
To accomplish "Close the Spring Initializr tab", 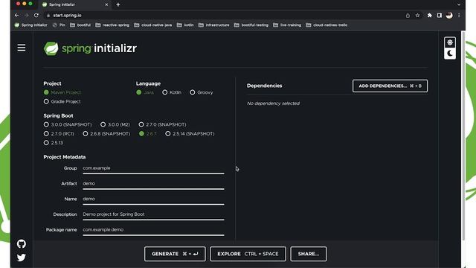I will tap(106, 4).
